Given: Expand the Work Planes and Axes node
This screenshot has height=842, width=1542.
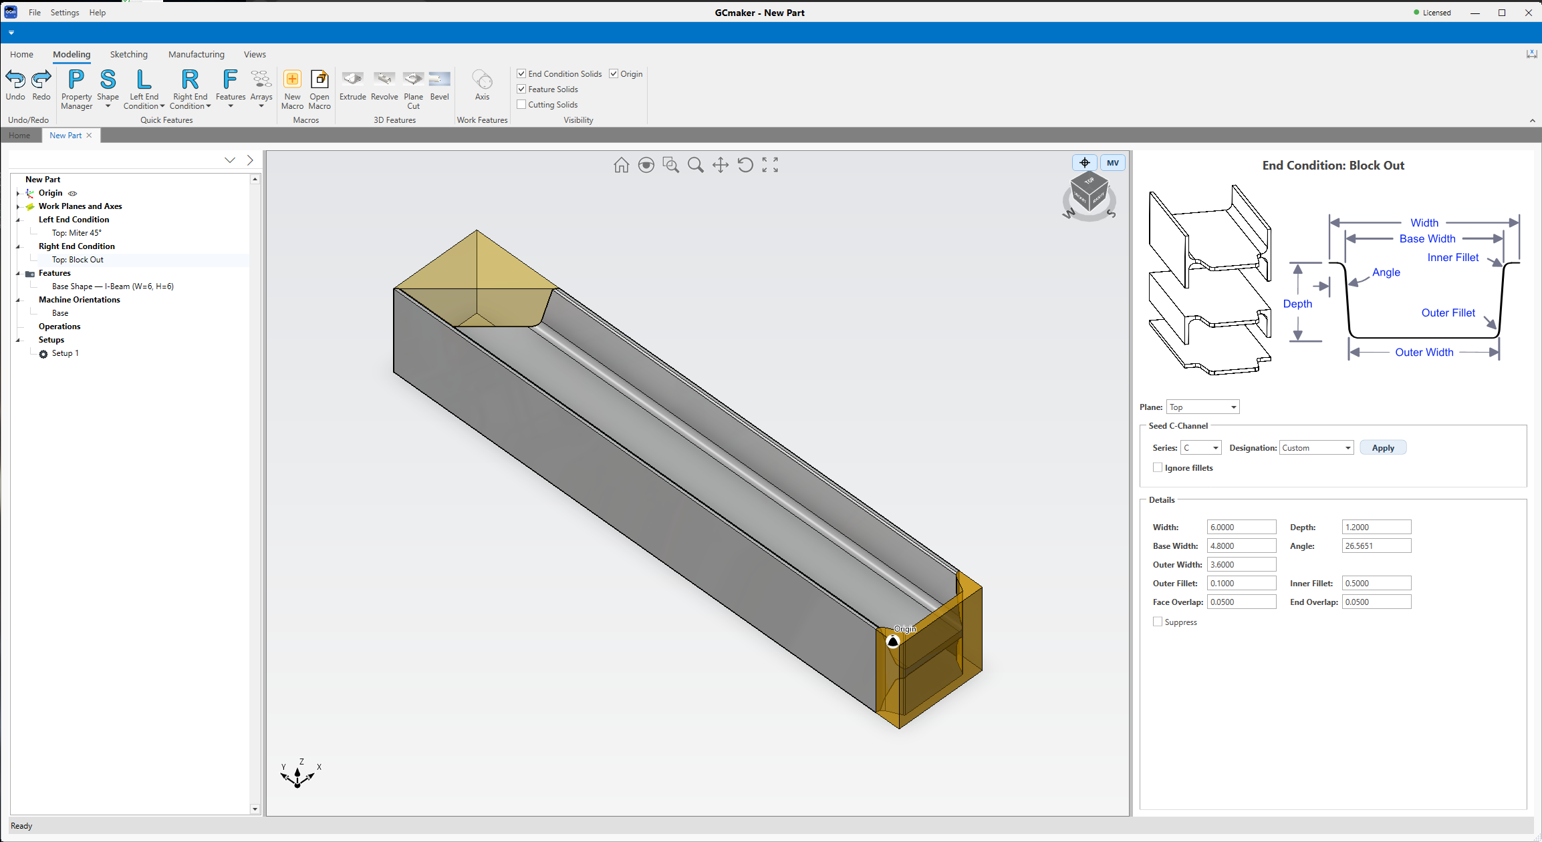Looking at the screenshot, I should coord(18,206).
